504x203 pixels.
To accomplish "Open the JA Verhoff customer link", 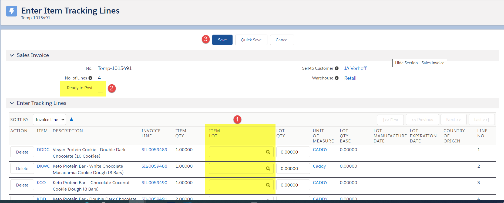I will pos(355,68).
